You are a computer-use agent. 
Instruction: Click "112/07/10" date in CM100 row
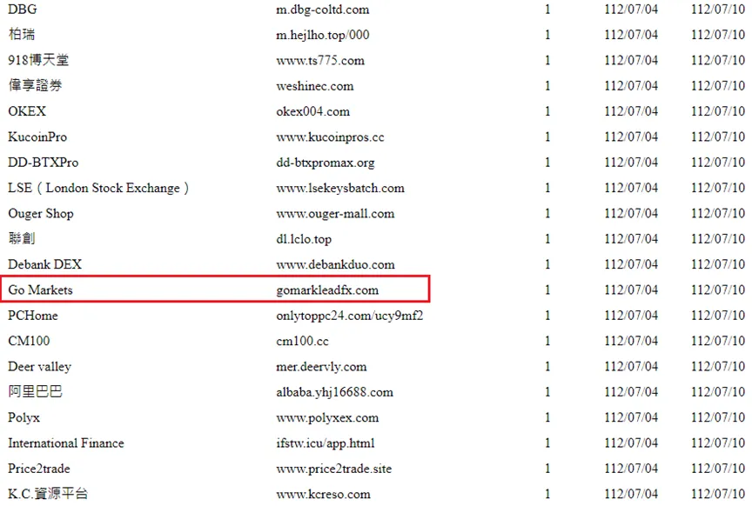point(718,341)
